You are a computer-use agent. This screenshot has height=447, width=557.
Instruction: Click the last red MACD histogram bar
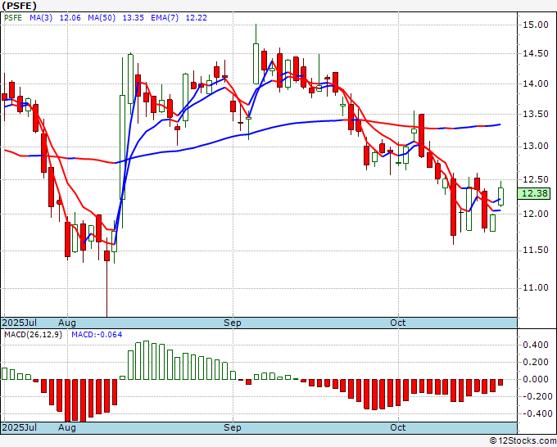click(x=500, y=382)
